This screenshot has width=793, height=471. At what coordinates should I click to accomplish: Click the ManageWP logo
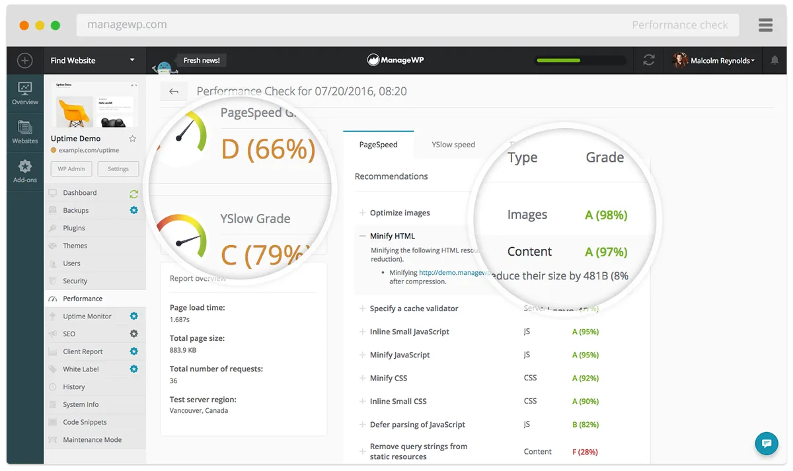[x=396, y=60]
